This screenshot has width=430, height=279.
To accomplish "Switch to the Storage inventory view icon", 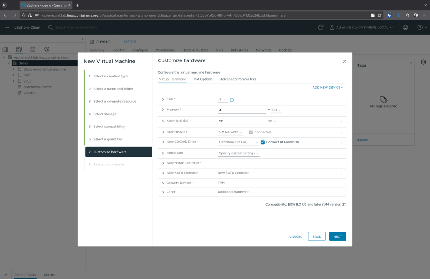I will (33, 49).
